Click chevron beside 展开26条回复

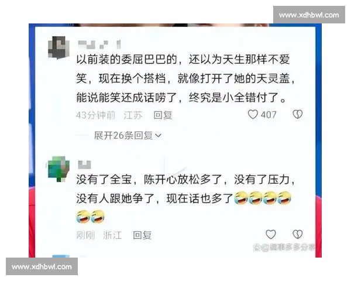[x=158, y=136]
